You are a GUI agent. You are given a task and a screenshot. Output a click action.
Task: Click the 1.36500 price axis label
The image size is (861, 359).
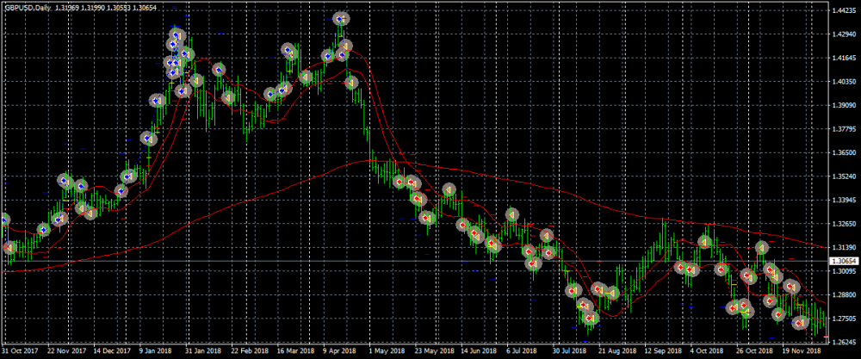[x=842, y=152]
